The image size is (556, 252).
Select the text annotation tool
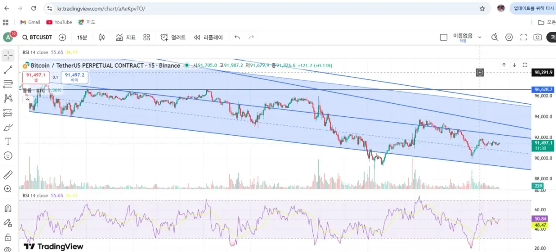8,141
